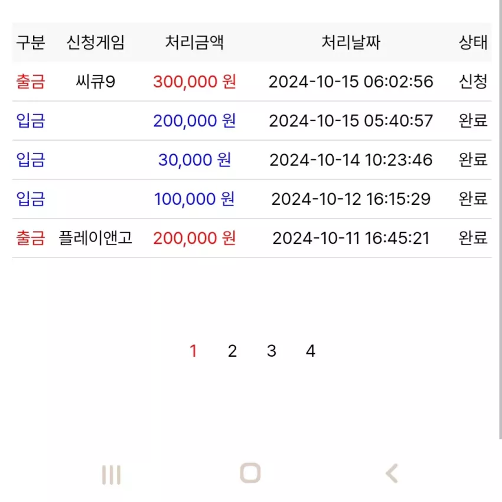This screenshot has width=502, height=502.
Task: Select the 300,000 원 amount
Action: (195, 82)
